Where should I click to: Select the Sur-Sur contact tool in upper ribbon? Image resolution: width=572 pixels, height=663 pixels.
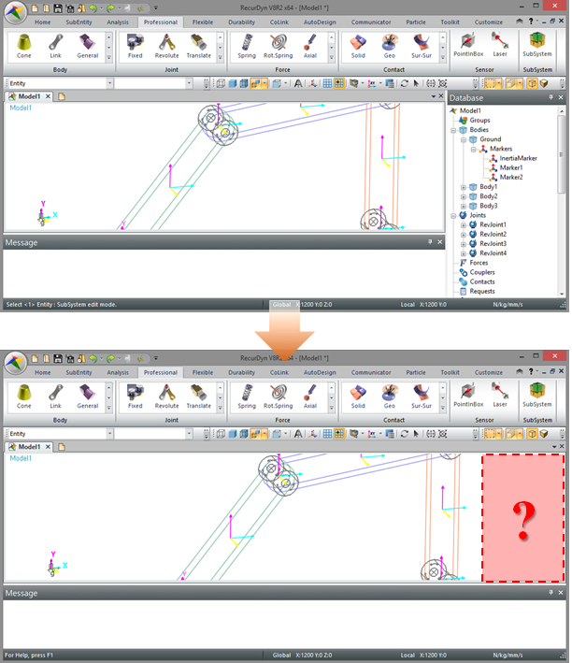pos(421,46)
